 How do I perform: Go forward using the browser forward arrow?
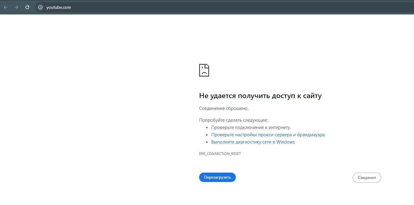click(x=16, y=7)
